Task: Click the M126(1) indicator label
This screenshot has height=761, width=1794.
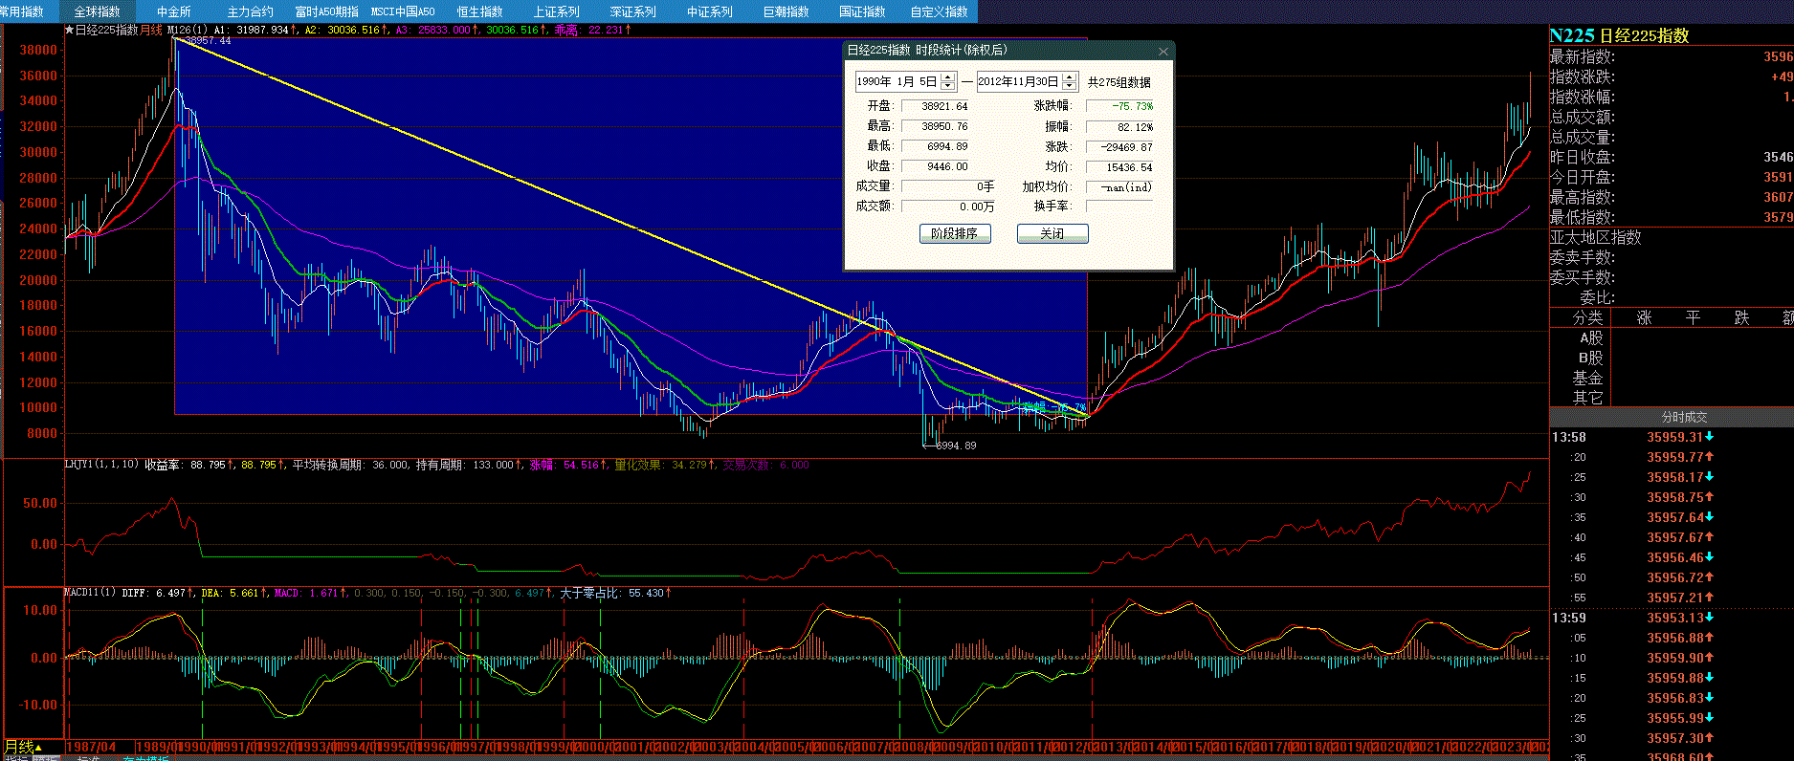Action: tap(188, 30)
